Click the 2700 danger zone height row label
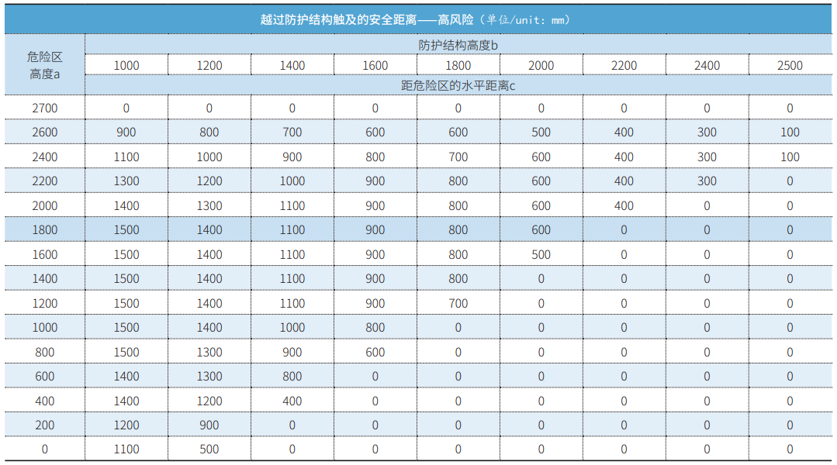The height and width of the screenshot is (465, 837). (45, 108)
